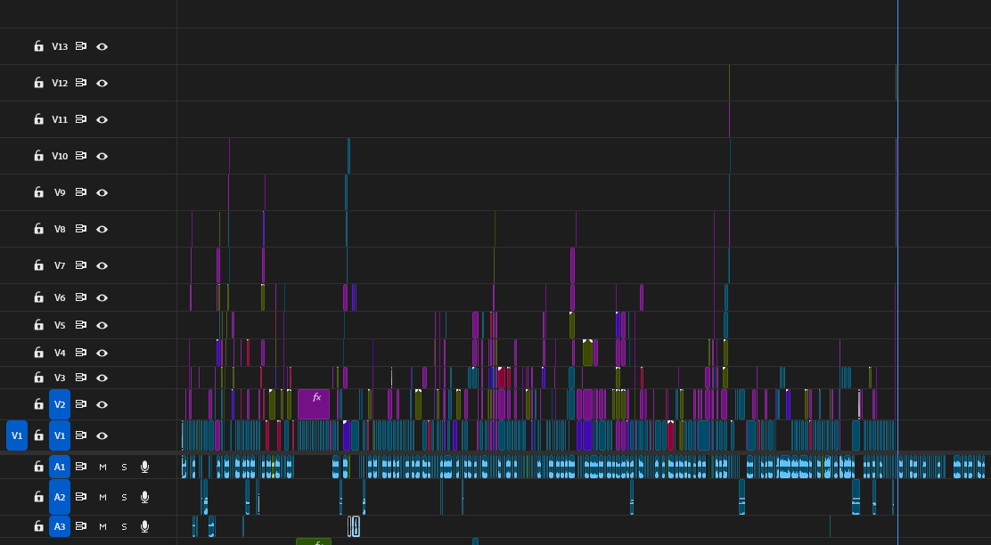991x545 pixels.
Task: Hide track V7 output with eye icon
Action: pos(102,266)
